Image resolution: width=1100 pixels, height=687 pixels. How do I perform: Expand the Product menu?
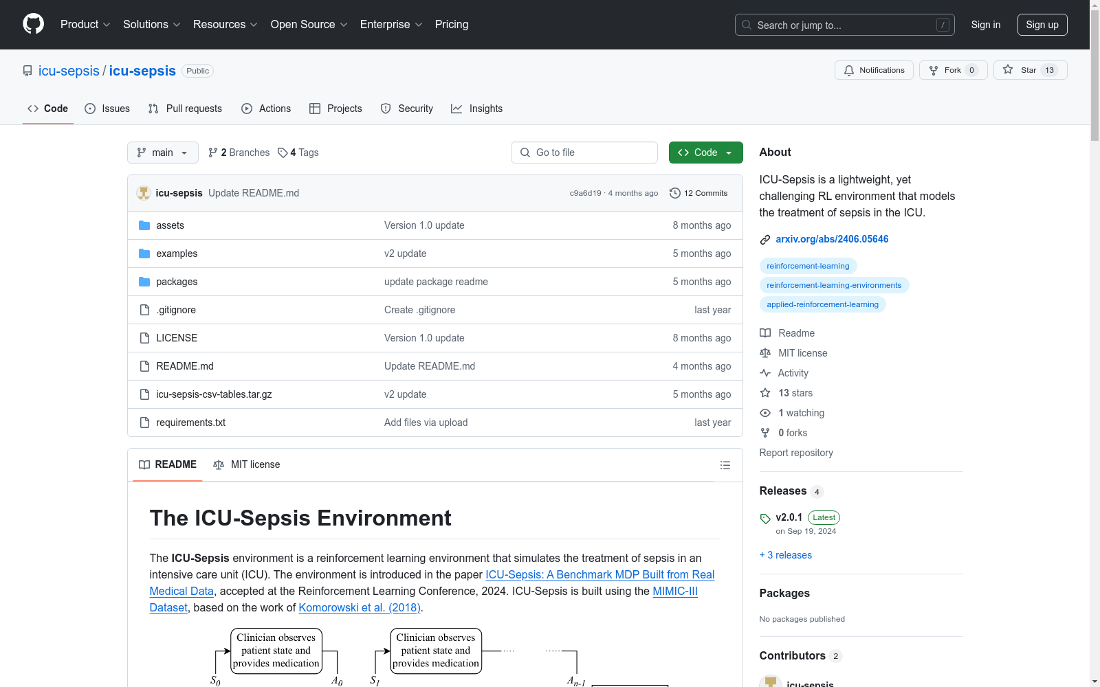(85, 25)
